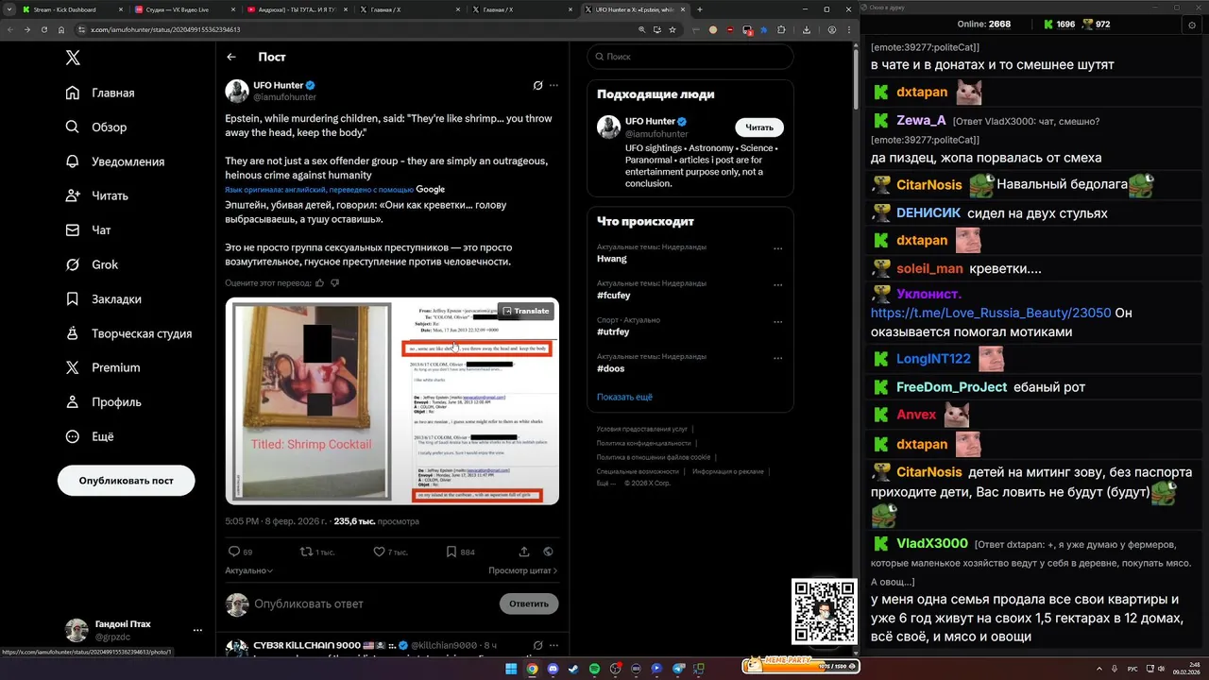Rate translation with thumbs down

tap(334, 282)
